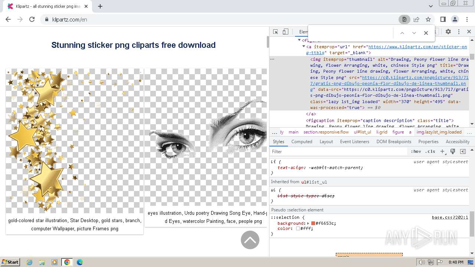Open the tab search chevron
The image size is (475, 267).
point(431,6)
